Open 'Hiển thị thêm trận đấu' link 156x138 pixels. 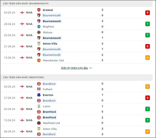click(74, 68)
